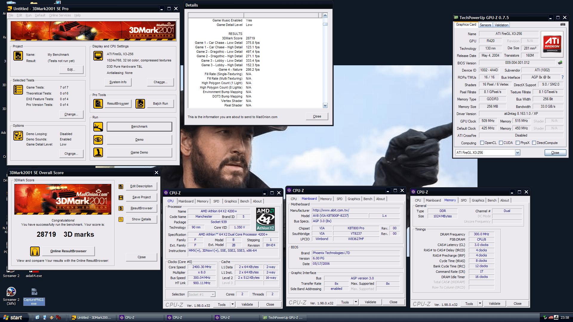Screen dimensions: 573x322
Task: Click the System Info button
Action: click(118, 82)
